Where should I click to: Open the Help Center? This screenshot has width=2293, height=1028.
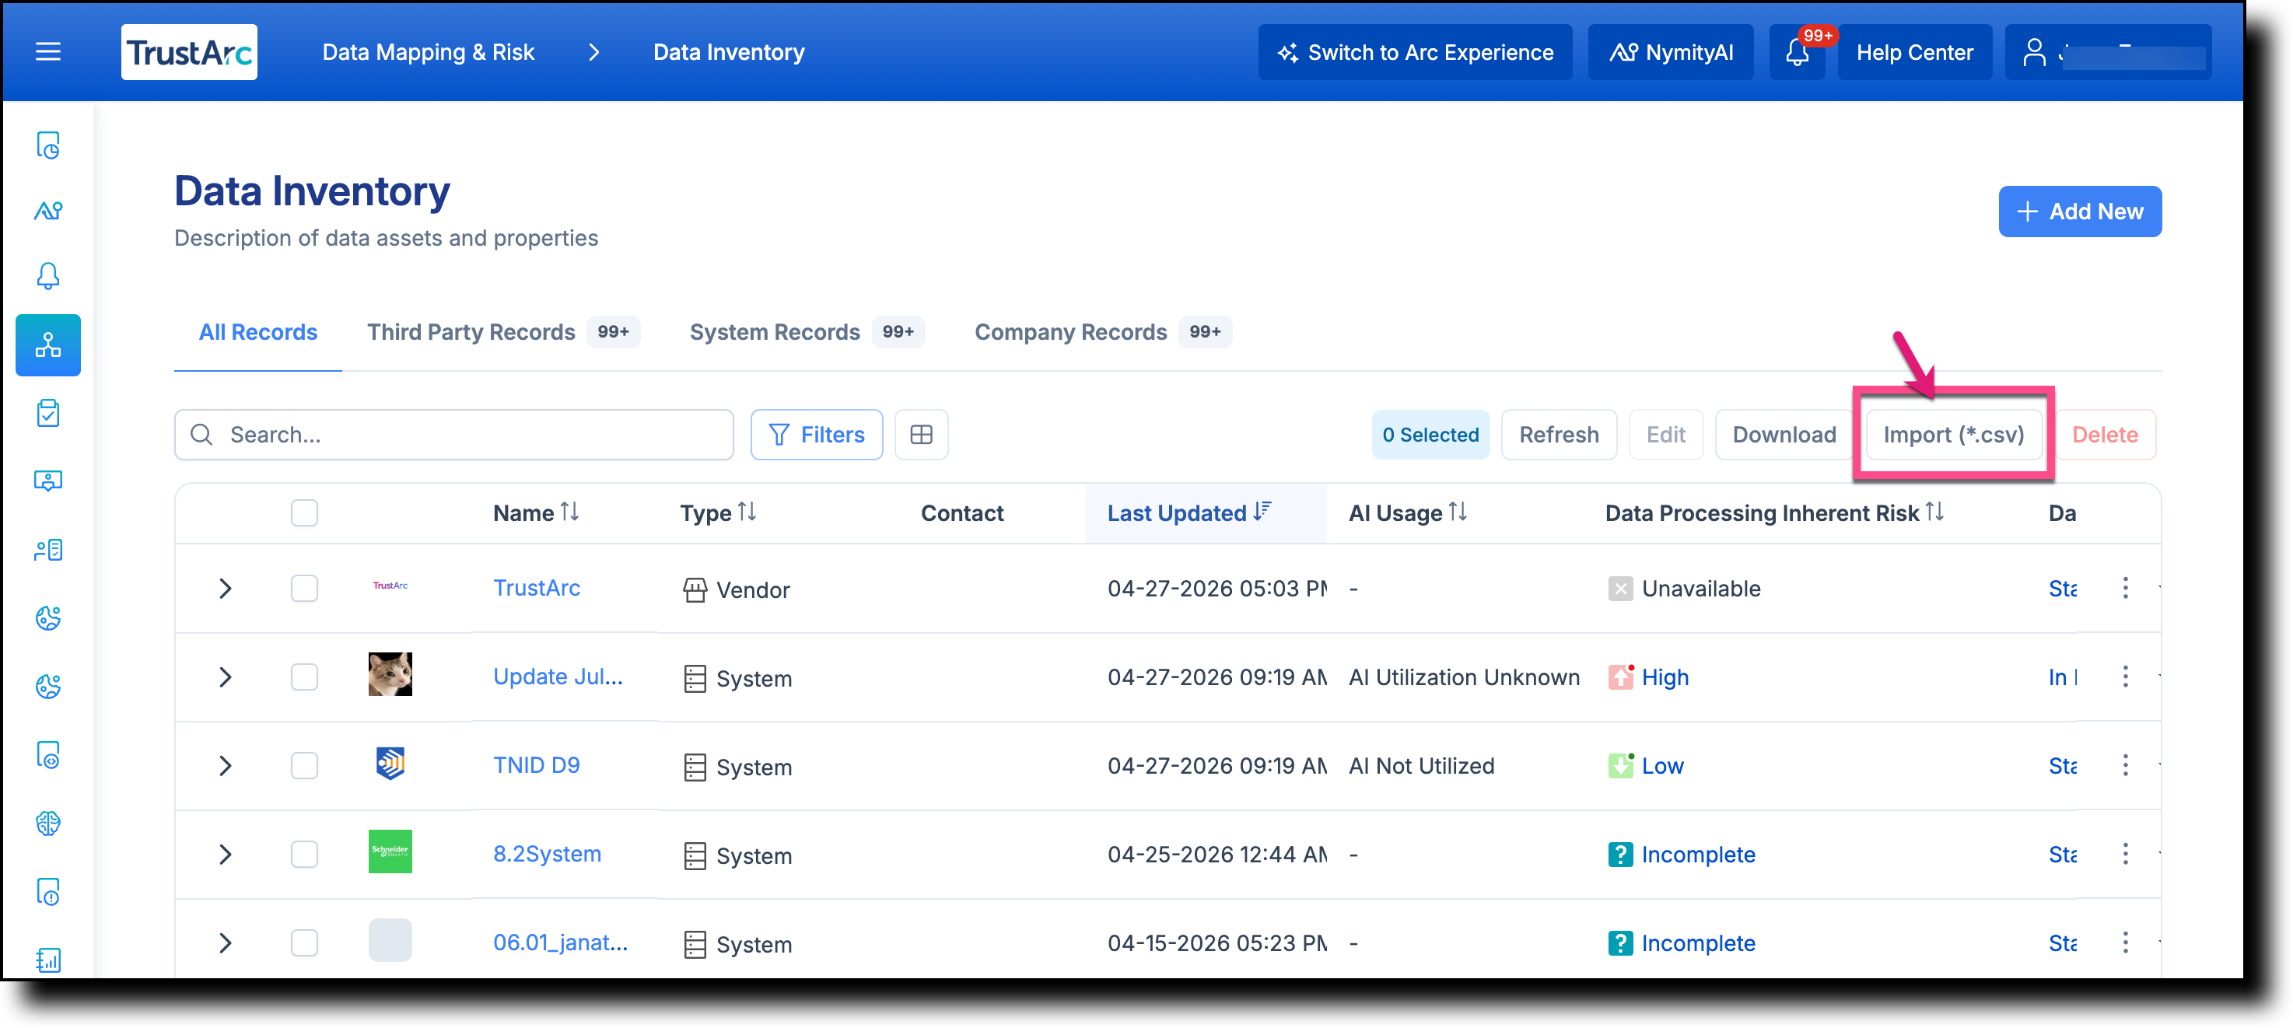click(x=1915, y=53)
